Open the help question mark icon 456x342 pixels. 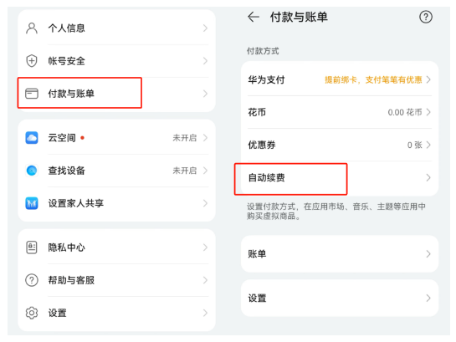click(426, 18)
